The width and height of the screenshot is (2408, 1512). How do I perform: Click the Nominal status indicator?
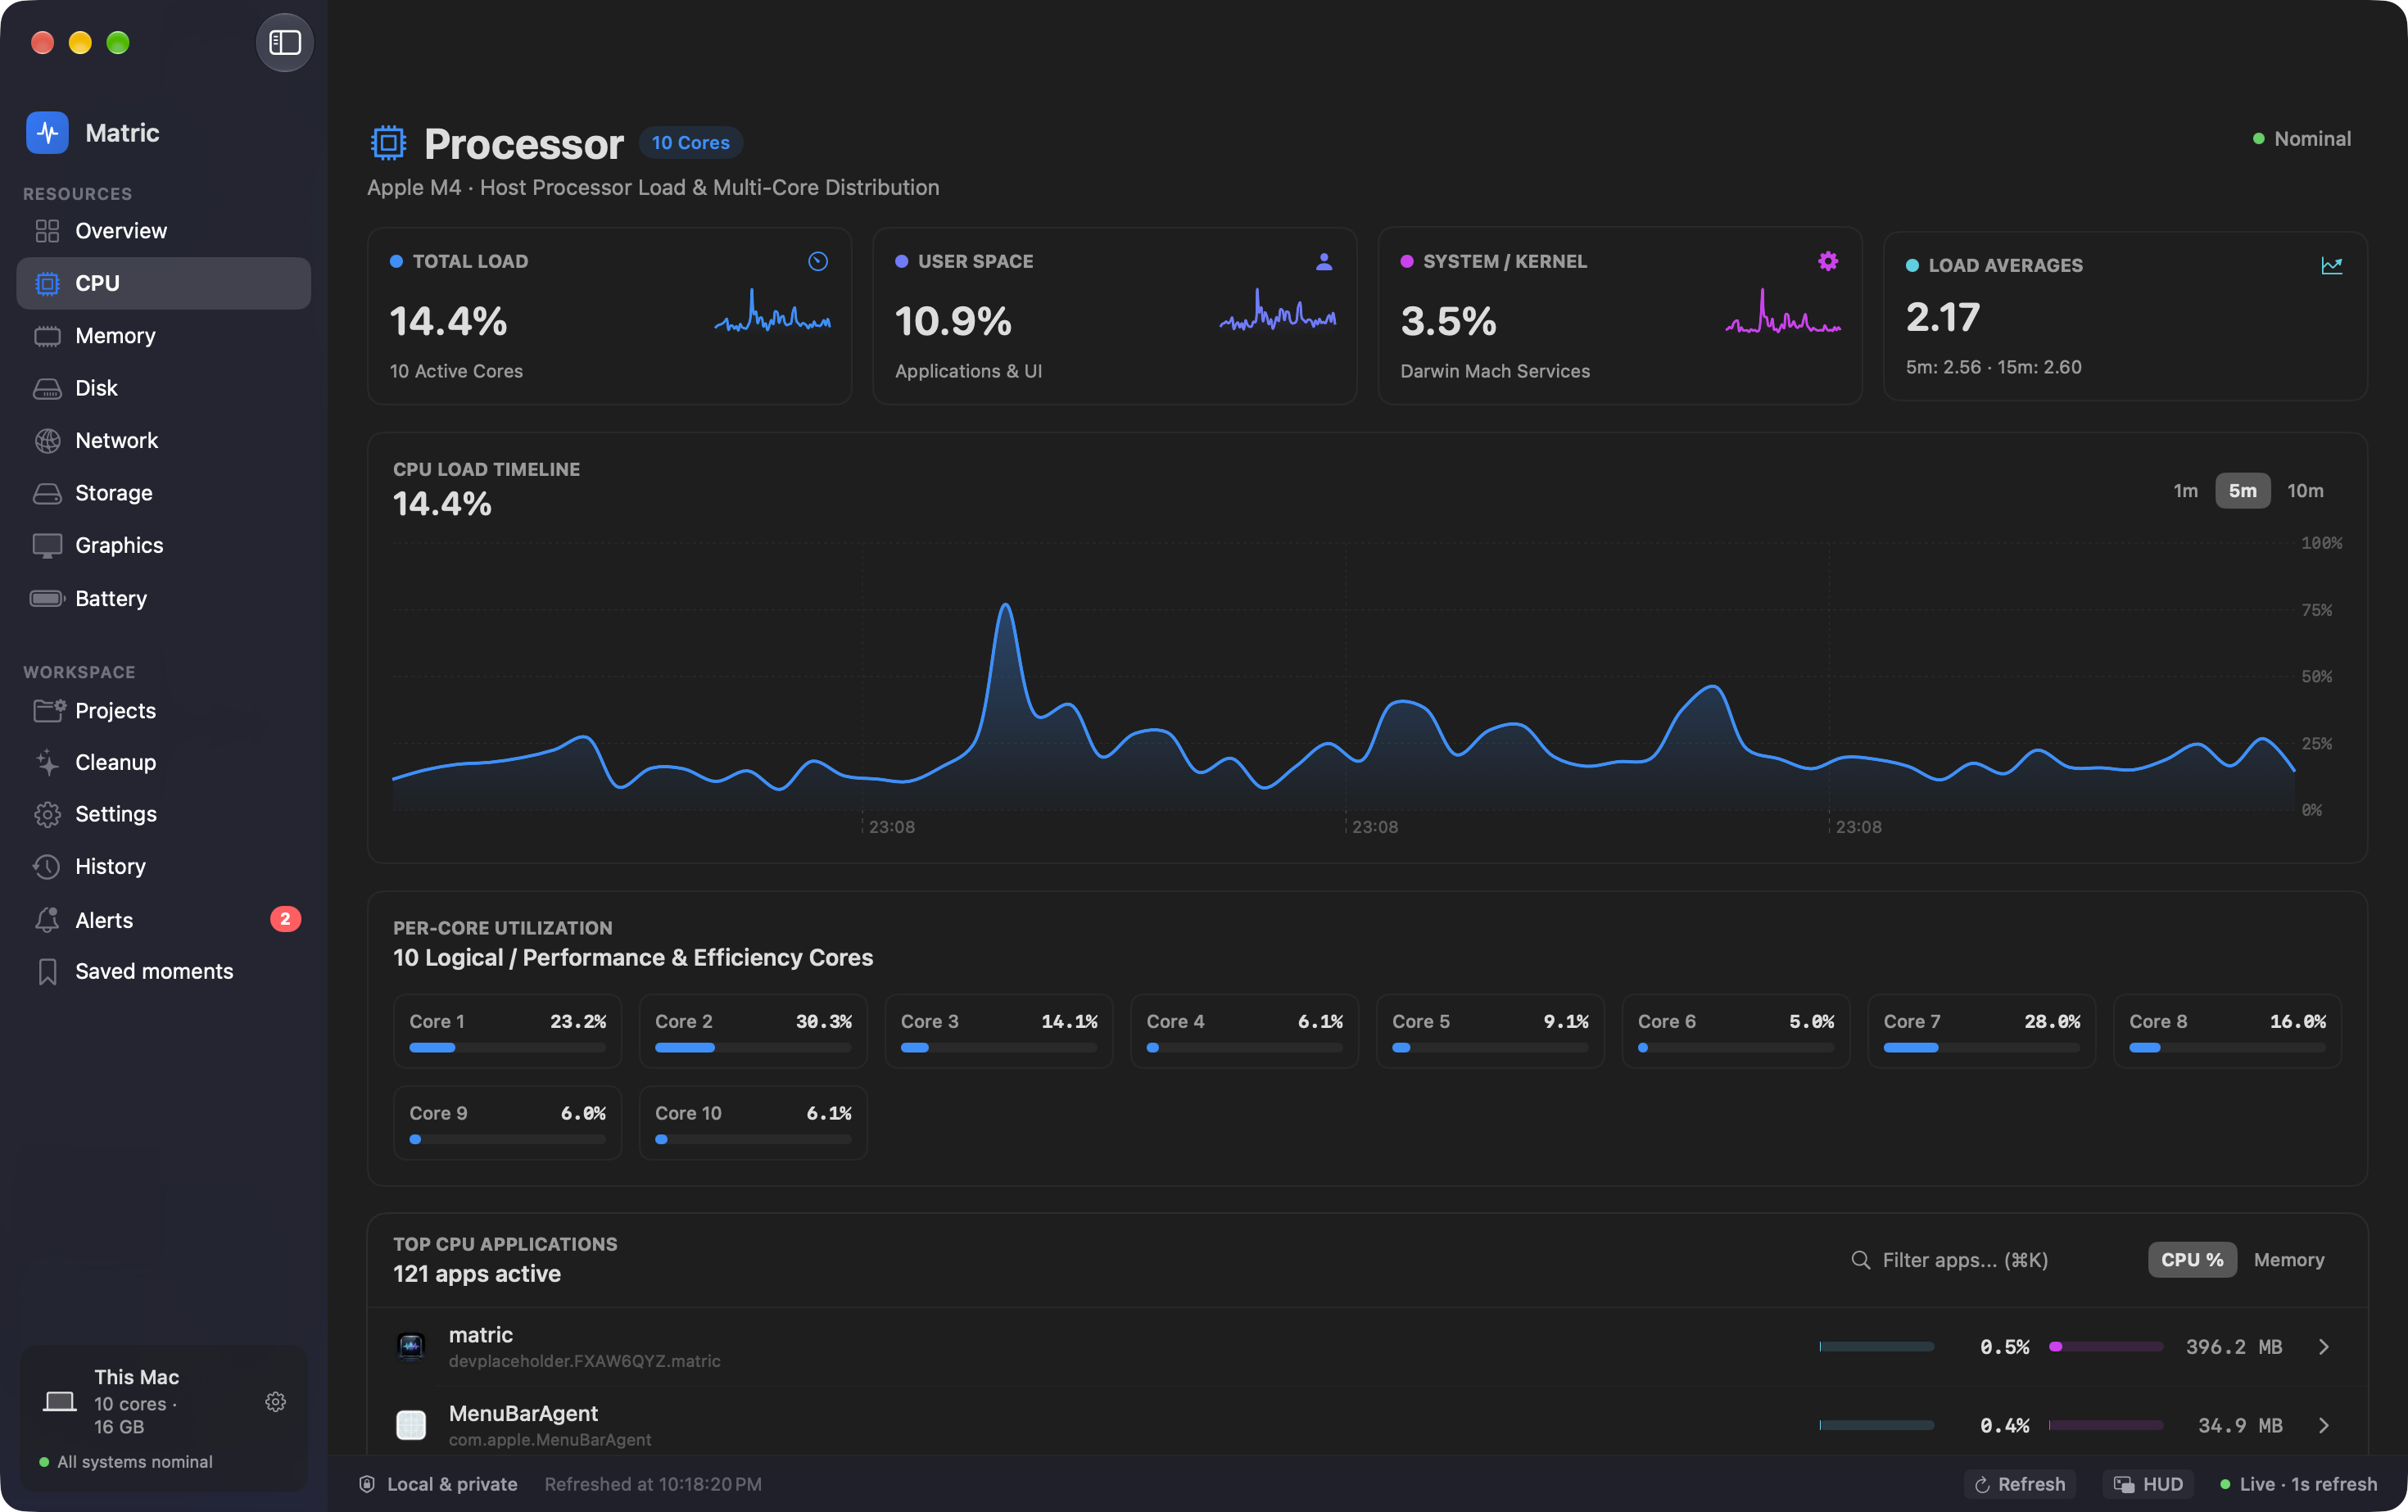click(x=2302, y=139)
